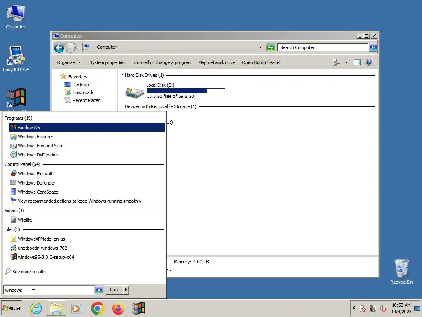Select the windows95 desktop shortcut icon

coord(16,98)
